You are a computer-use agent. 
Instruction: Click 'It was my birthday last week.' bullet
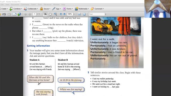coord(104,81)
